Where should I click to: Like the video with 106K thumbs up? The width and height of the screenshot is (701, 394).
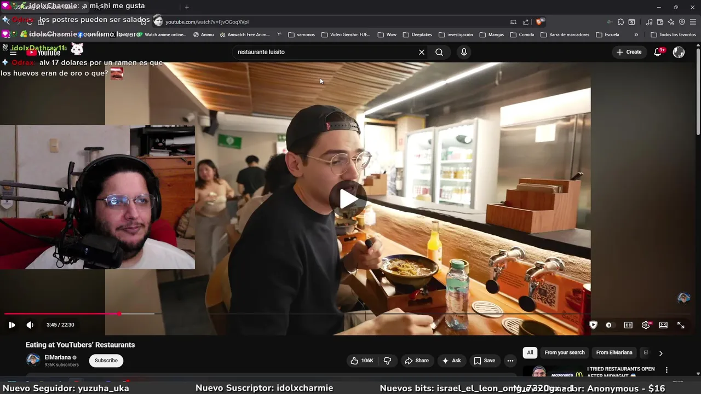coord(361,361)
